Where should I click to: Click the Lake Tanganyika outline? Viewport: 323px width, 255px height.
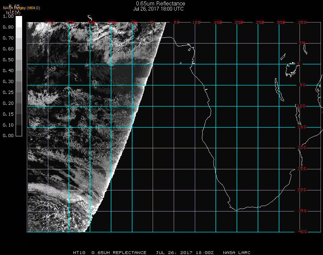click(279, 89)
